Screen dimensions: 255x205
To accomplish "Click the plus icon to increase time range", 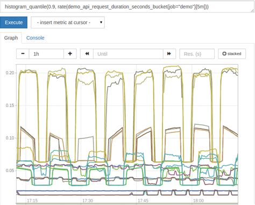I will point(70,54).
